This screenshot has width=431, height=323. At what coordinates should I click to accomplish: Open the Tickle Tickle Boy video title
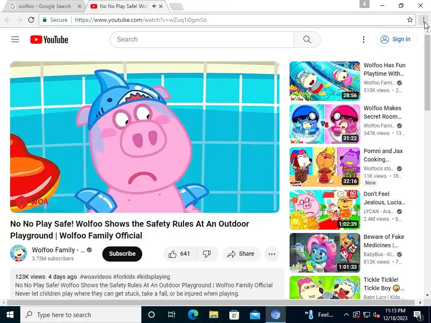point(384,284)
